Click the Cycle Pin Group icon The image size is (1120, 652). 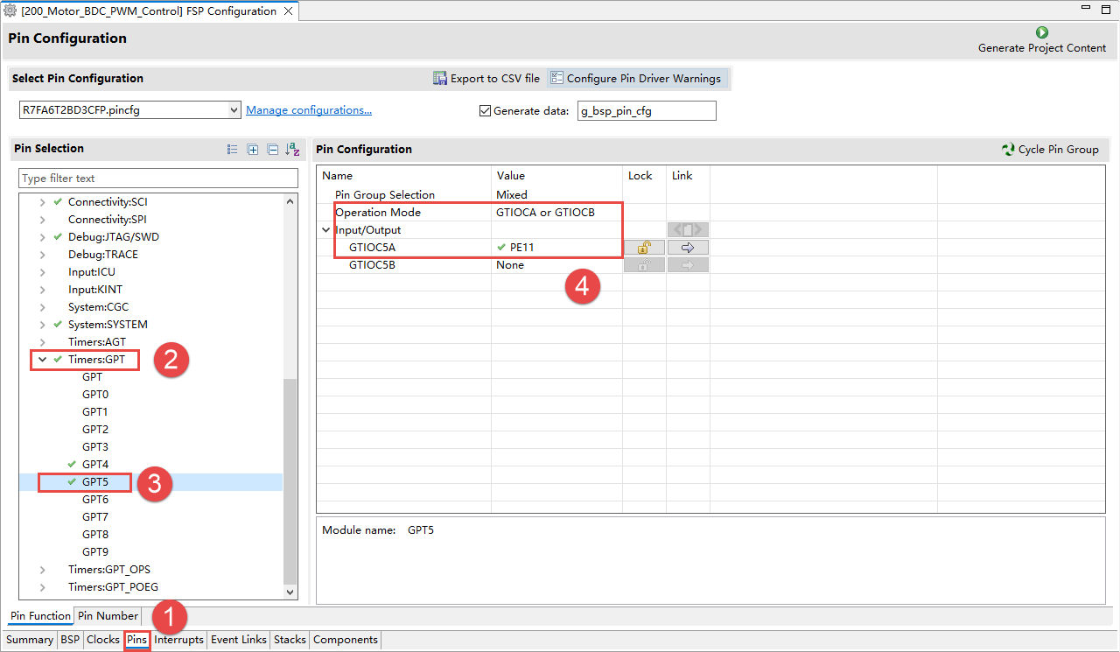[1008, 150]
